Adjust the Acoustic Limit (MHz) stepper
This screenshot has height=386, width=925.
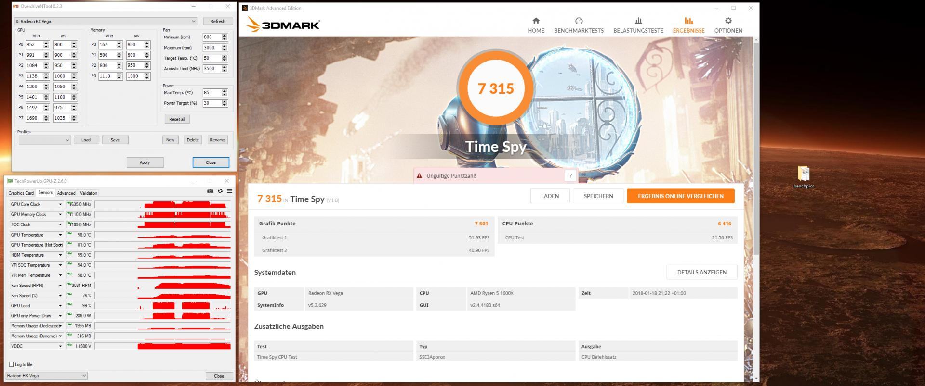[x=224, y=69]
